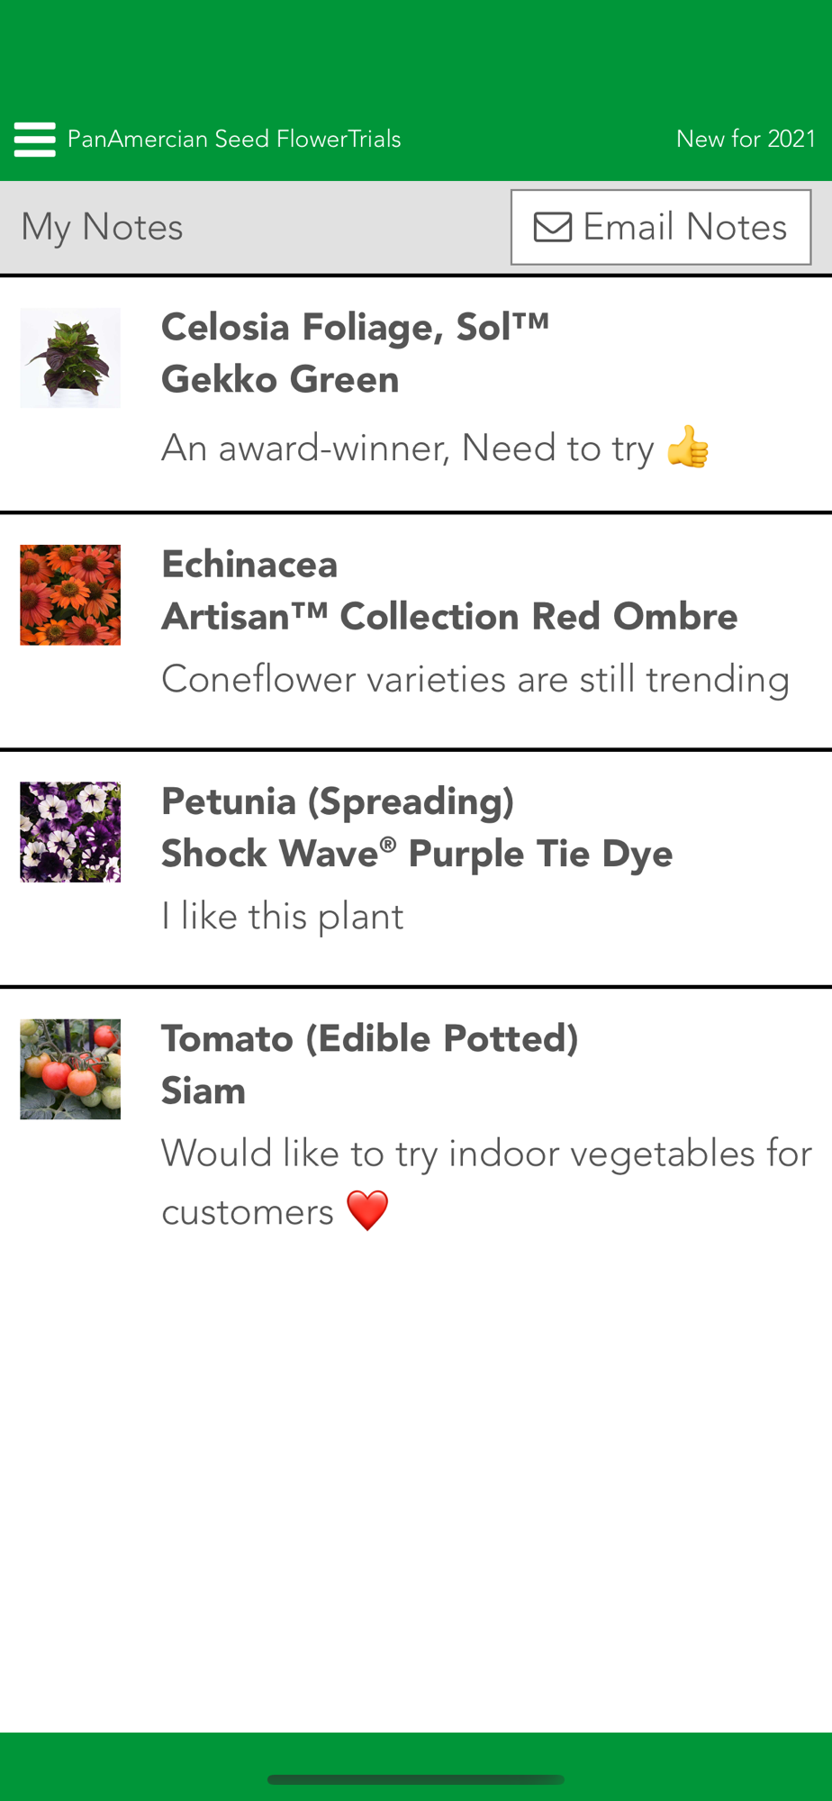Viewport: 832px width, 1801px height.
Task: Edit the 'Coneflower varieties are still trending' note
Action: [475, 679]
